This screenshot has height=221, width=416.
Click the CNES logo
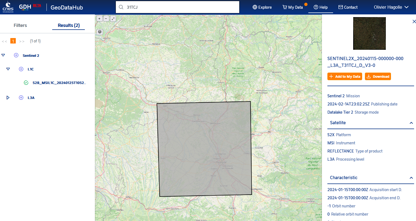[x=8, y=7]
